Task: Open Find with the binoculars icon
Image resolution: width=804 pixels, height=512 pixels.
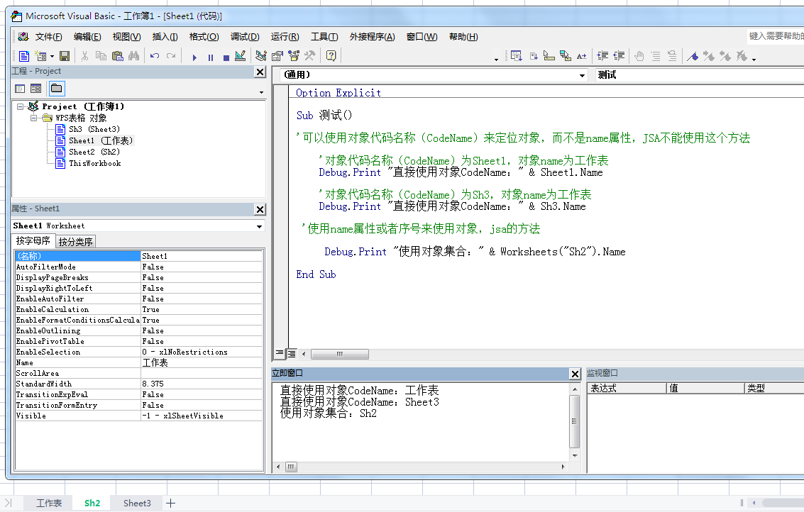Action: click(134, 56)
